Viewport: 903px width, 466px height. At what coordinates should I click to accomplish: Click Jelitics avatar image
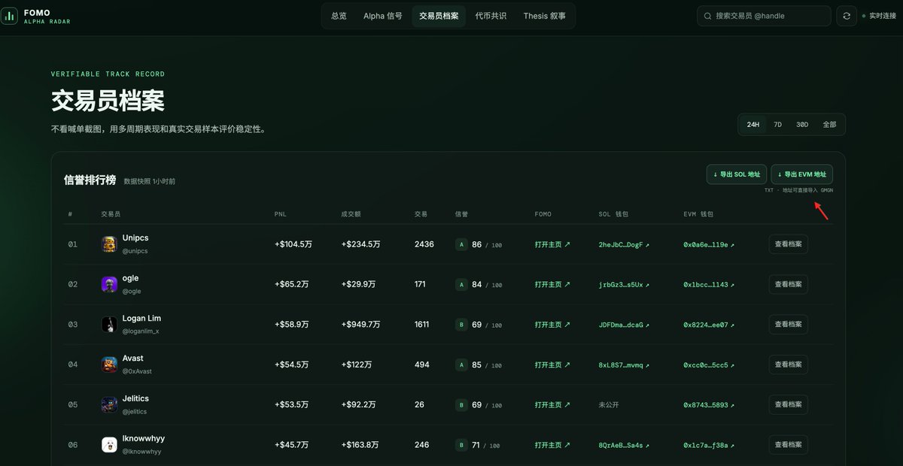point(109,404)
